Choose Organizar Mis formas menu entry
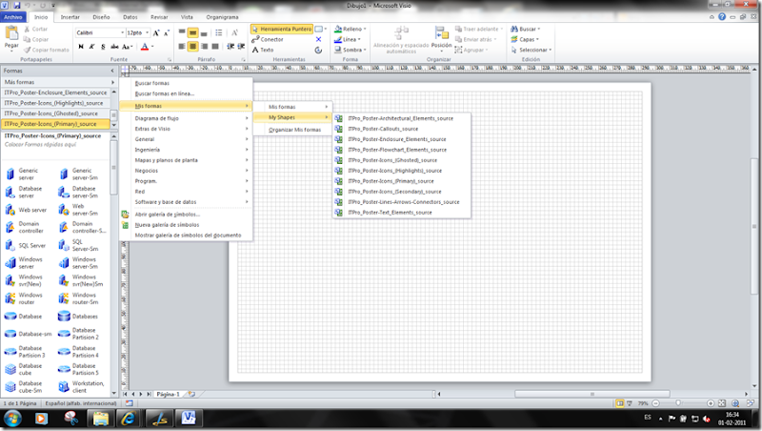 pyautogui.click(x=294, y=129)
